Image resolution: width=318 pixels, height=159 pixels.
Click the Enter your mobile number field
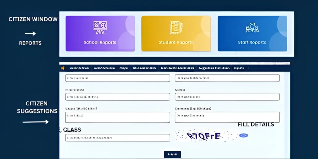click(x=227, y=78)
